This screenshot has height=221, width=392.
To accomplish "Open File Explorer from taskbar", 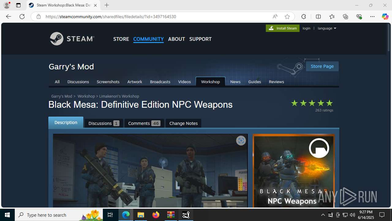I will (141, 215).
